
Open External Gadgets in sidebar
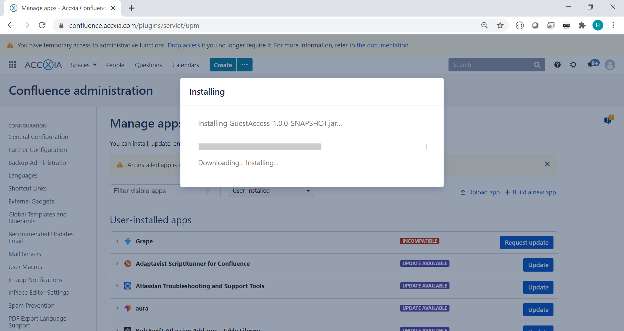[31, 202]
